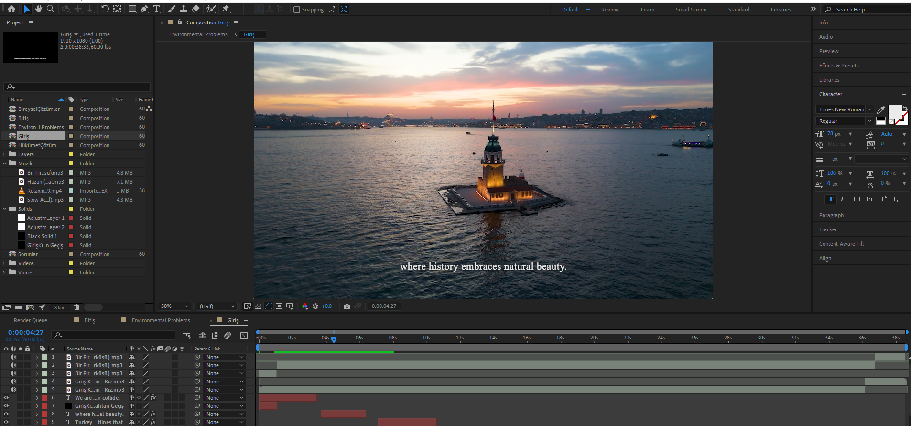The width and height of the screenshot is (911, 426).
Task: Switch to the Small Screen workspace
Action: (x=691, y=10)
